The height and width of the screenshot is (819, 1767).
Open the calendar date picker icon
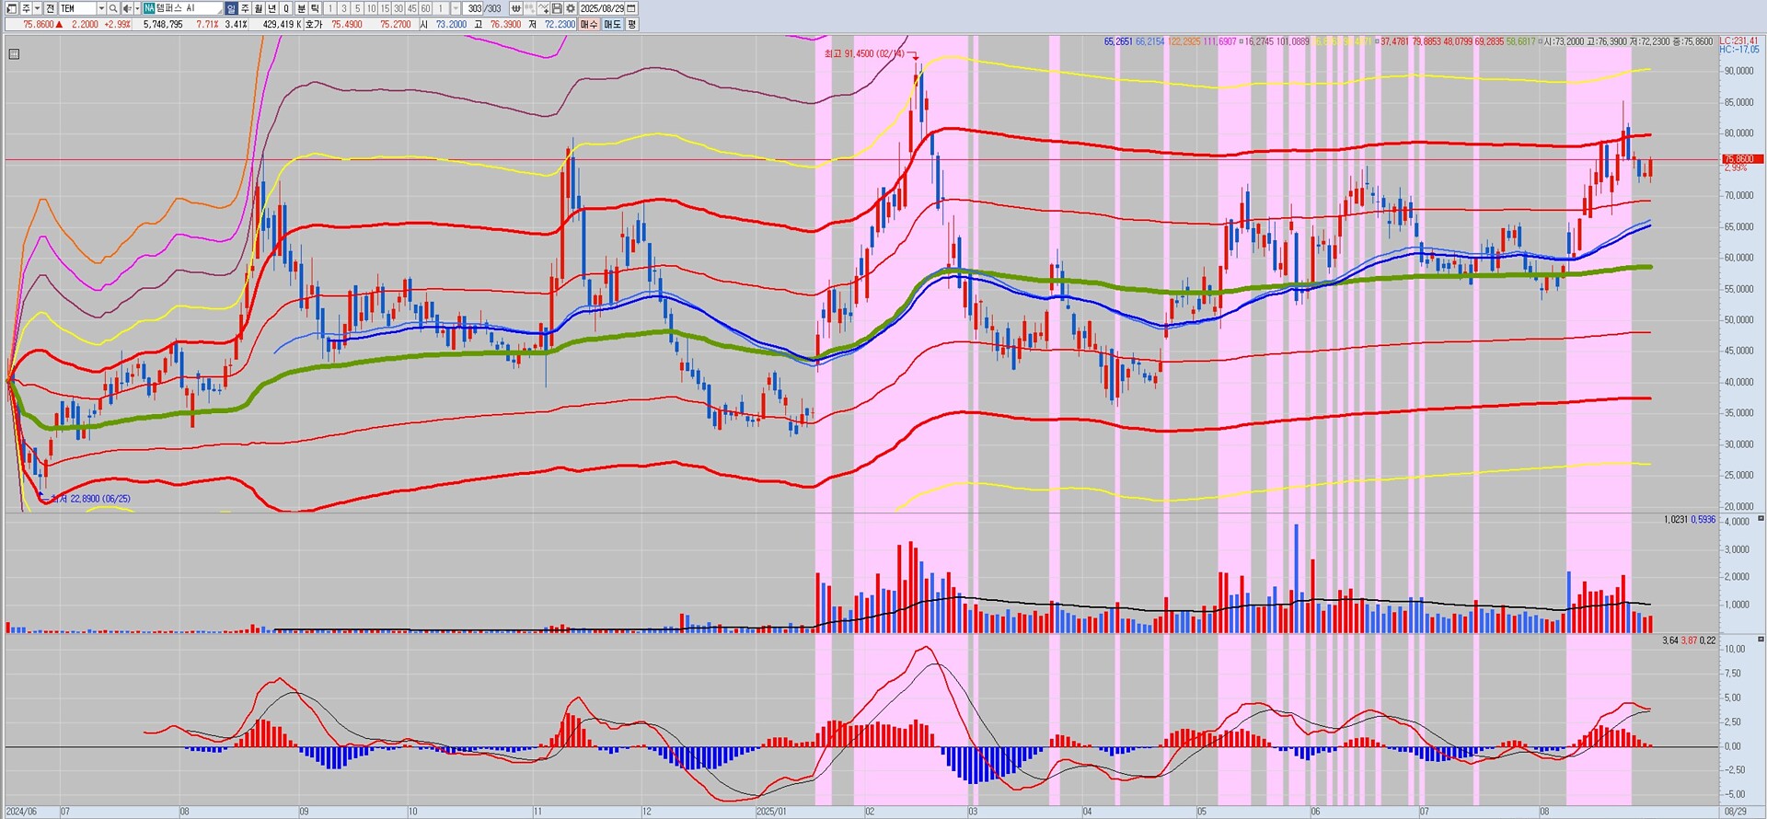(631, 8)
